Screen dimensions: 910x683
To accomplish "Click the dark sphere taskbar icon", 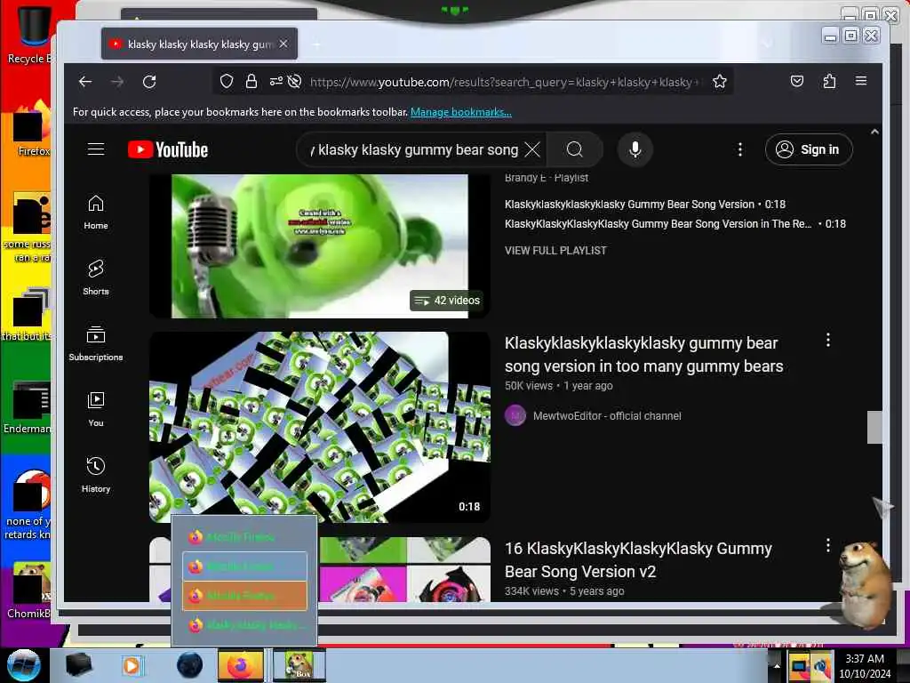I will click(x=190, y=665).
